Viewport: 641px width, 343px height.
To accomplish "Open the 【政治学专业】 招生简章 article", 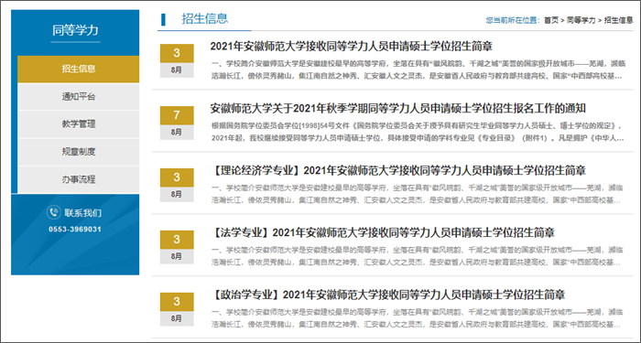I will click(x=388, y=295).
